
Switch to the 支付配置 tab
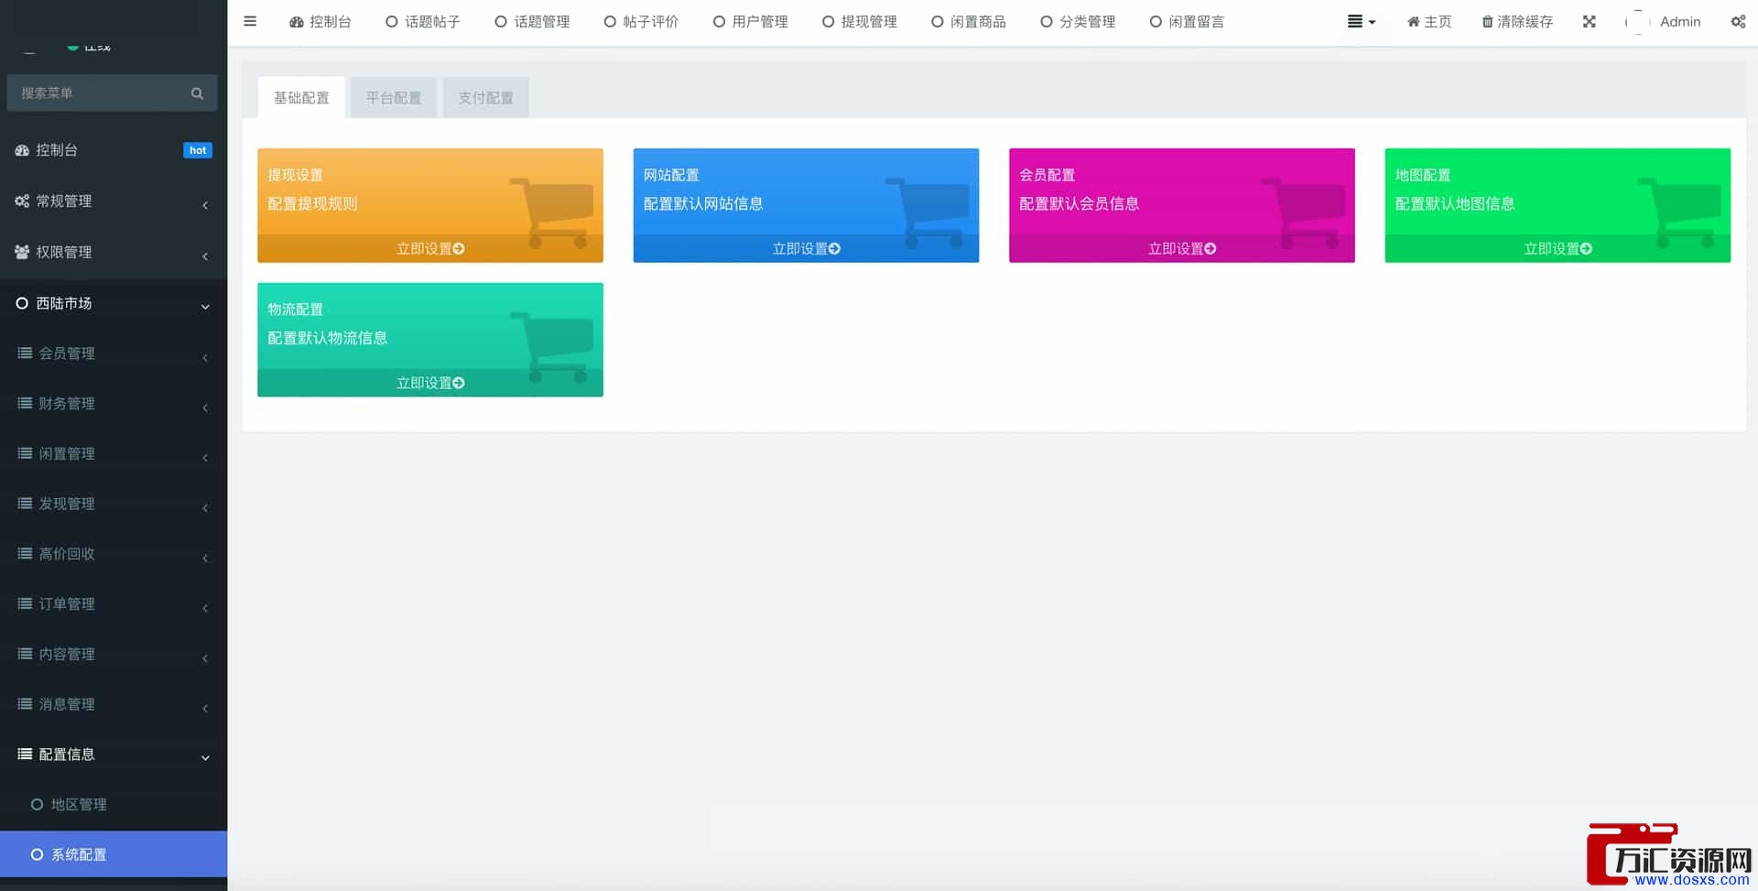(485, 98)
